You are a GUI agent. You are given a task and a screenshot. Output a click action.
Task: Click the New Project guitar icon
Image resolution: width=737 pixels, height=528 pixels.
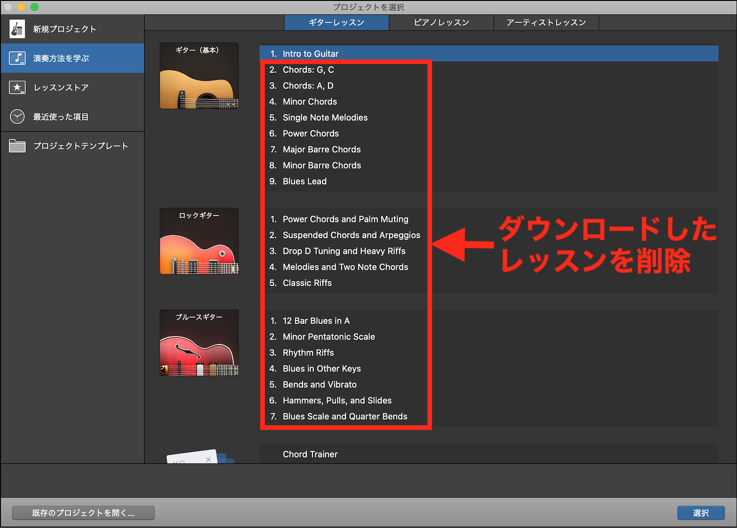17,29
